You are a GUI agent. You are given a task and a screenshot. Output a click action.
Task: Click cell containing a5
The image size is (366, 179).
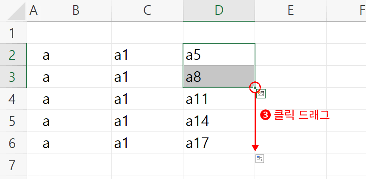pos(219,55)
